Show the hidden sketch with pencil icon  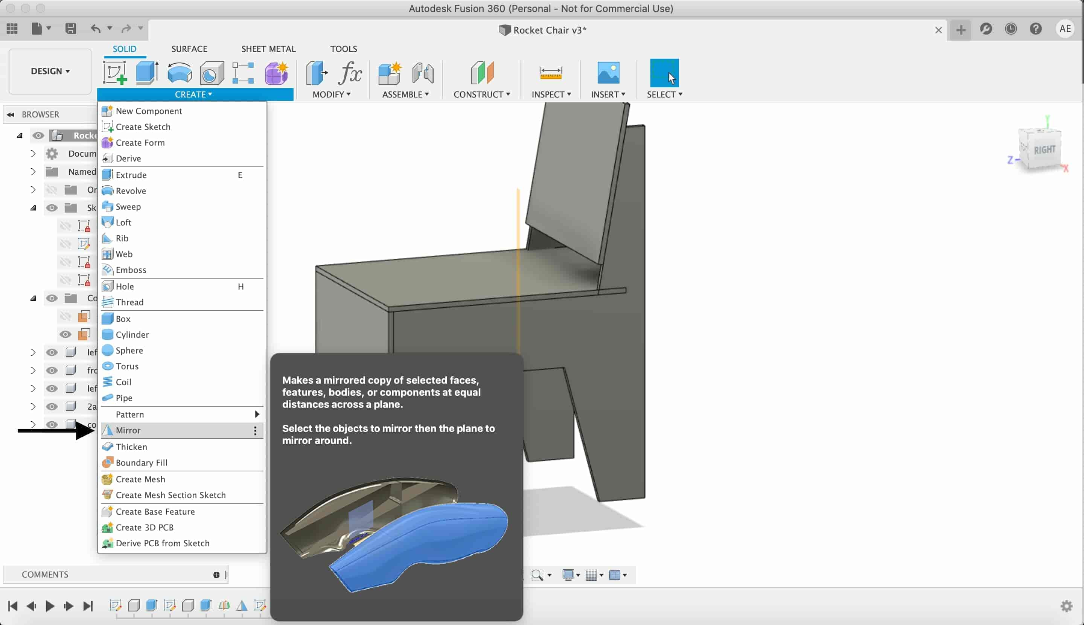tap(65, 244)
